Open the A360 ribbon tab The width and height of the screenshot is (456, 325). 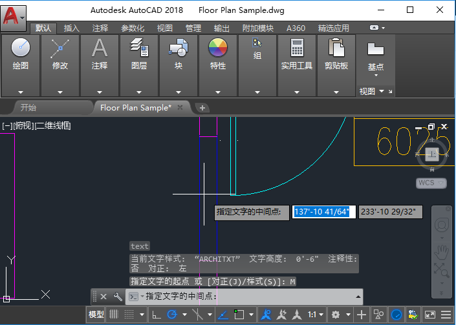point(296,28)
